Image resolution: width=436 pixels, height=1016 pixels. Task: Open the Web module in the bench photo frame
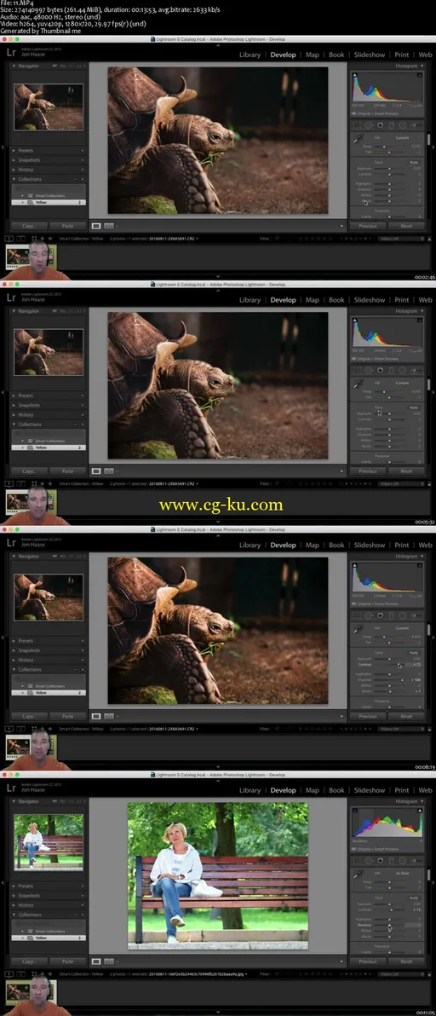point(425,790)
